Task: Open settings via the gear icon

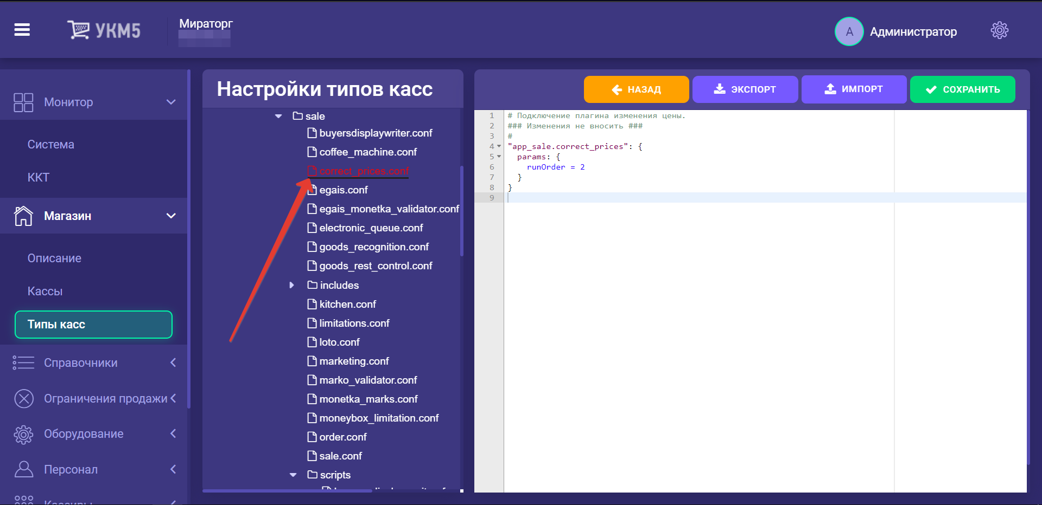Action: 999,30
